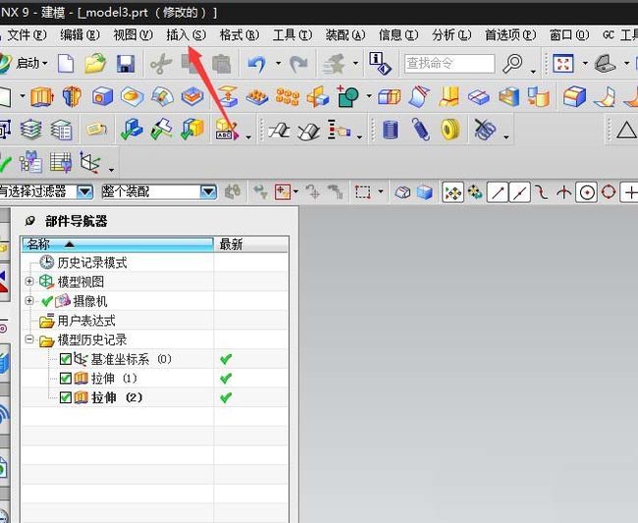638x523 pixels.
Task: Toggle the snap end point option
Action: 498,192
